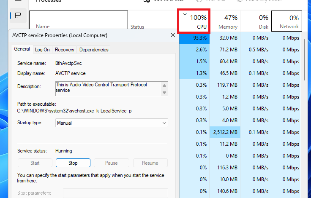Close the AVCTP service Properties dialog
Image resolution: width=311 pixels, height=198 pixels.
(172, 35)
